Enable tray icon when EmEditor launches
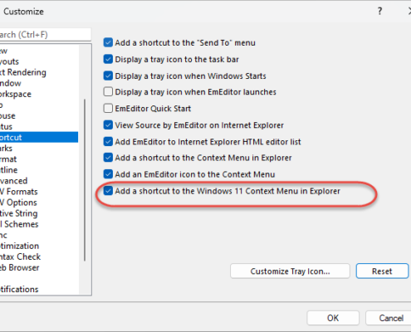Image resolution: width=411 pixels, height=332 pixels. tap(108, 92)
